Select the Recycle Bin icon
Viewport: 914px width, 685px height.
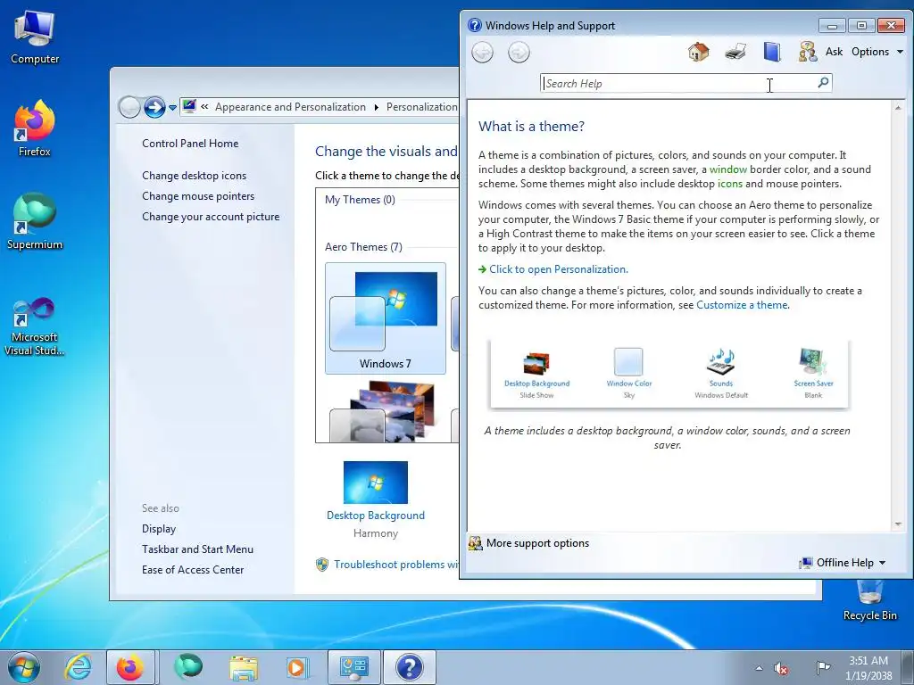click(869, 600)
